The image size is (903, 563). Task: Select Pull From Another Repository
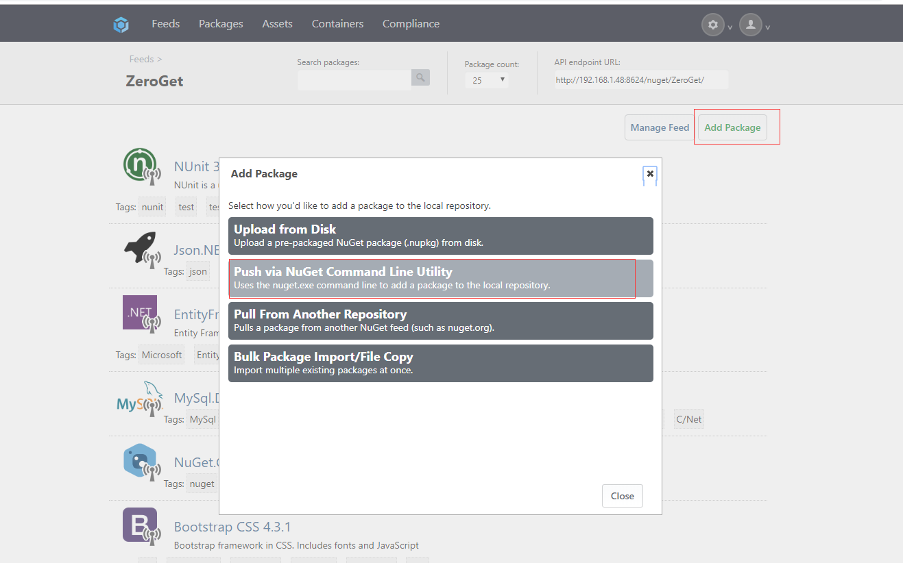[441, 321]
